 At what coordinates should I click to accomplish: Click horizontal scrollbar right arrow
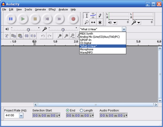pyautogui.click(x=156, y=105)
